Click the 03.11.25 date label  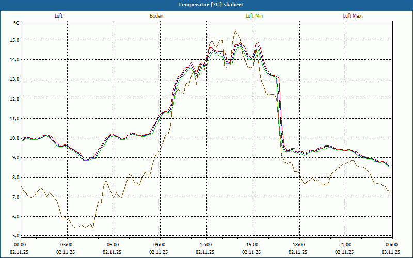coord(391,252)
